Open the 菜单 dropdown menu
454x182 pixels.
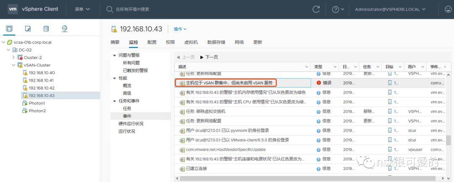[x=82, y=9]
